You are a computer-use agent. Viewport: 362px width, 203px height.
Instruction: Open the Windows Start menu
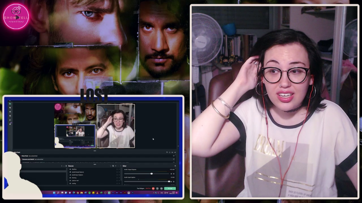pyautogui.click(x=53, y=193)
